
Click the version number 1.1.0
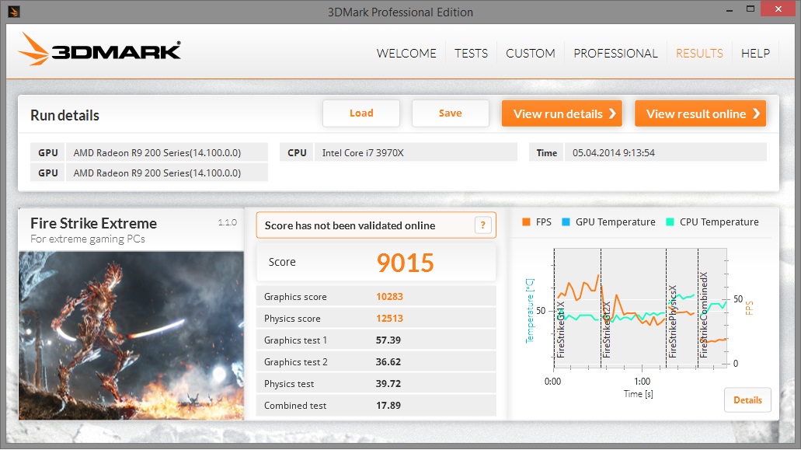[228, 222]
